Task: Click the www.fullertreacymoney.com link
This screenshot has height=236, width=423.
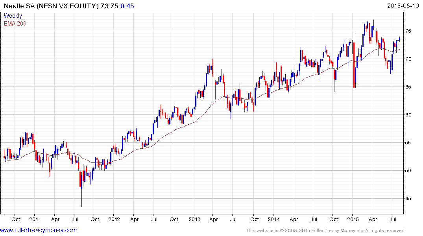Action: [38, 230]
